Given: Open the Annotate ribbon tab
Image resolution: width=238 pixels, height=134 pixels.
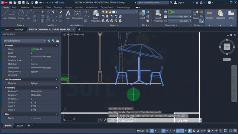Looking at the screenshot, I should [x=25, y=7].
